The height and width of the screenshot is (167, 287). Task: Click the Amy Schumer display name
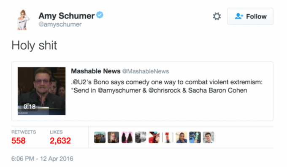point(66,16)
